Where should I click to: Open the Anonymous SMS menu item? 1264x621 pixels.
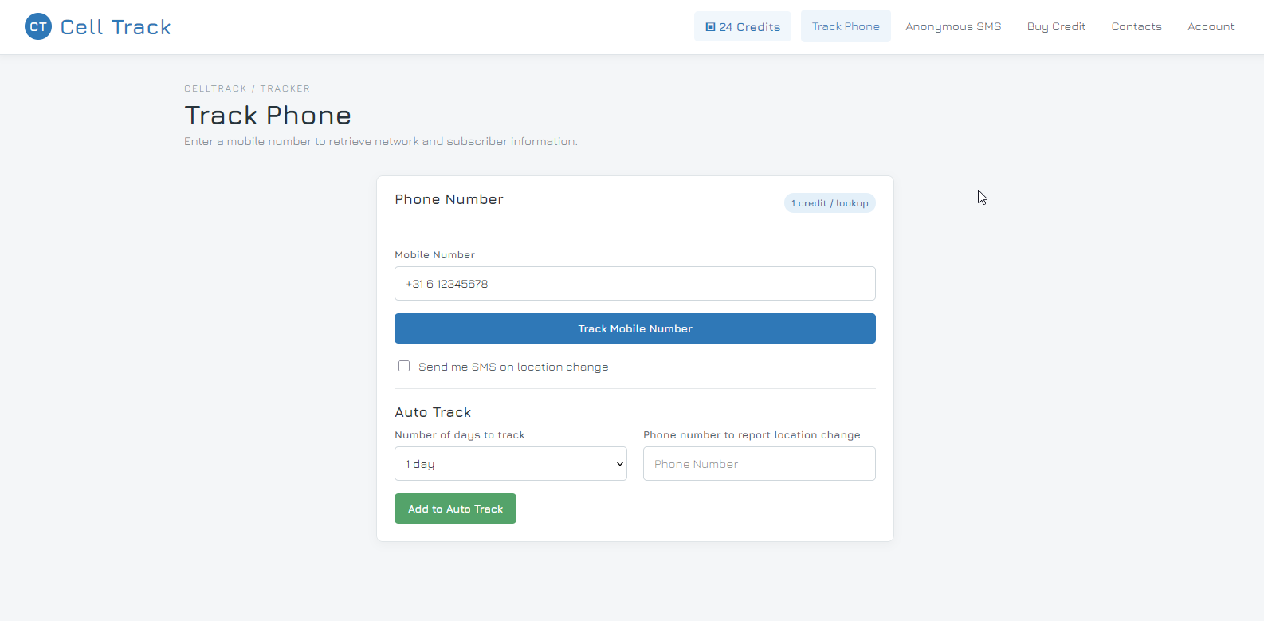(953, 26)
